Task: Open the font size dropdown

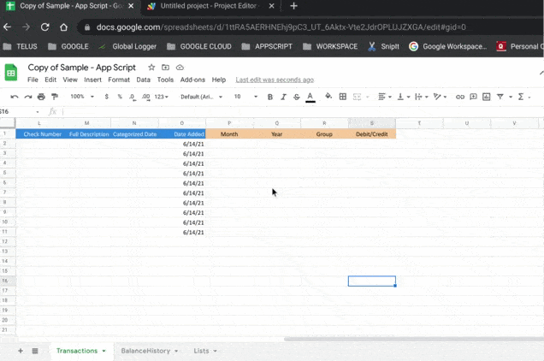Action: (245, 97)
